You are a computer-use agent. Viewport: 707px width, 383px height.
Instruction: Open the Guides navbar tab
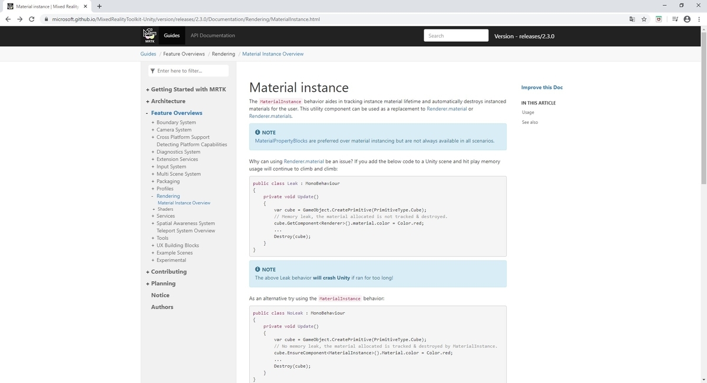pos(171,35)
